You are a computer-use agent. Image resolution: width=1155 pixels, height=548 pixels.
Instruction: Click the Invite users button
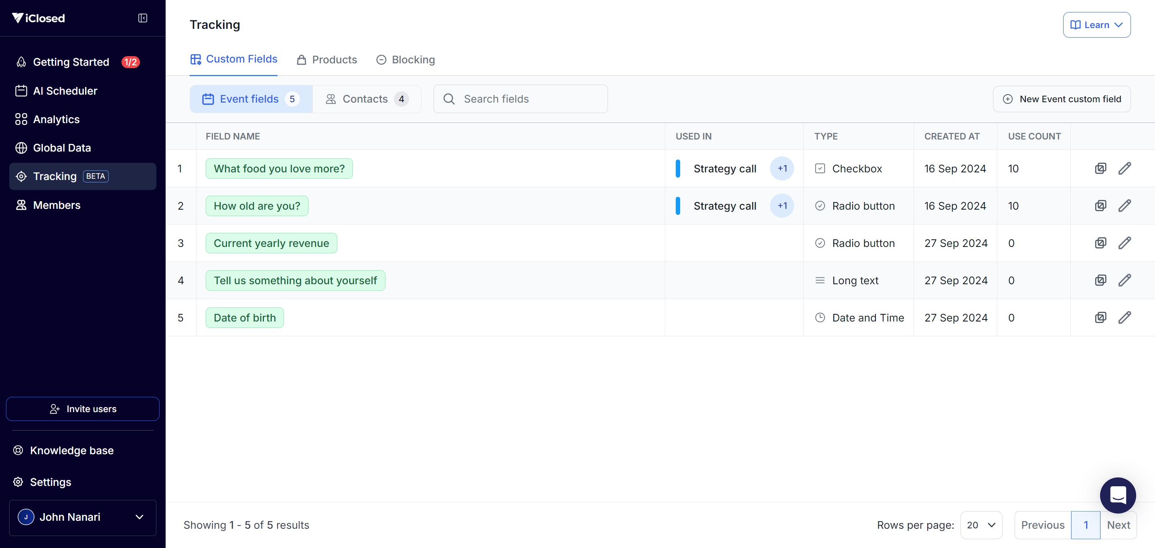click(x=83, y=408)
